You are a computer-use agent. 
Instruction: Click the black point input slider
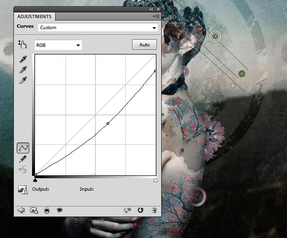point(35,181)
